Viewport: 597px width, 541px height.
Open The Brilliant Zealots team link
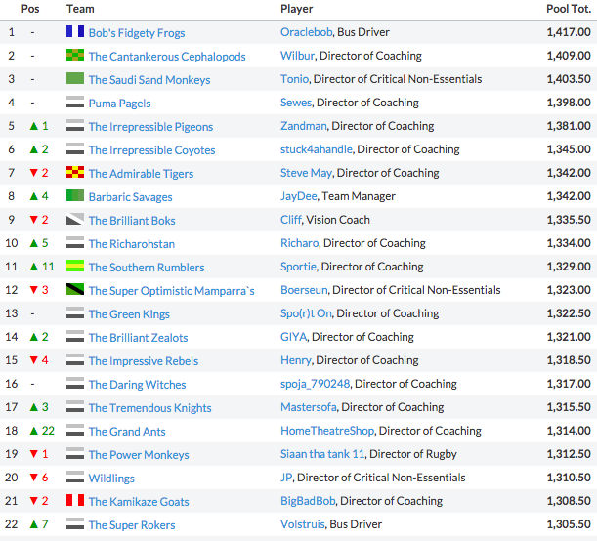click(x=138, y=338)
